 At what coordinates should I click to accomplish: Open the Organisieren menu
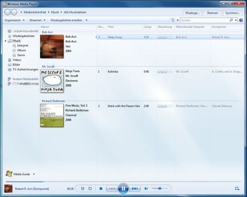[x=14, y=20]
